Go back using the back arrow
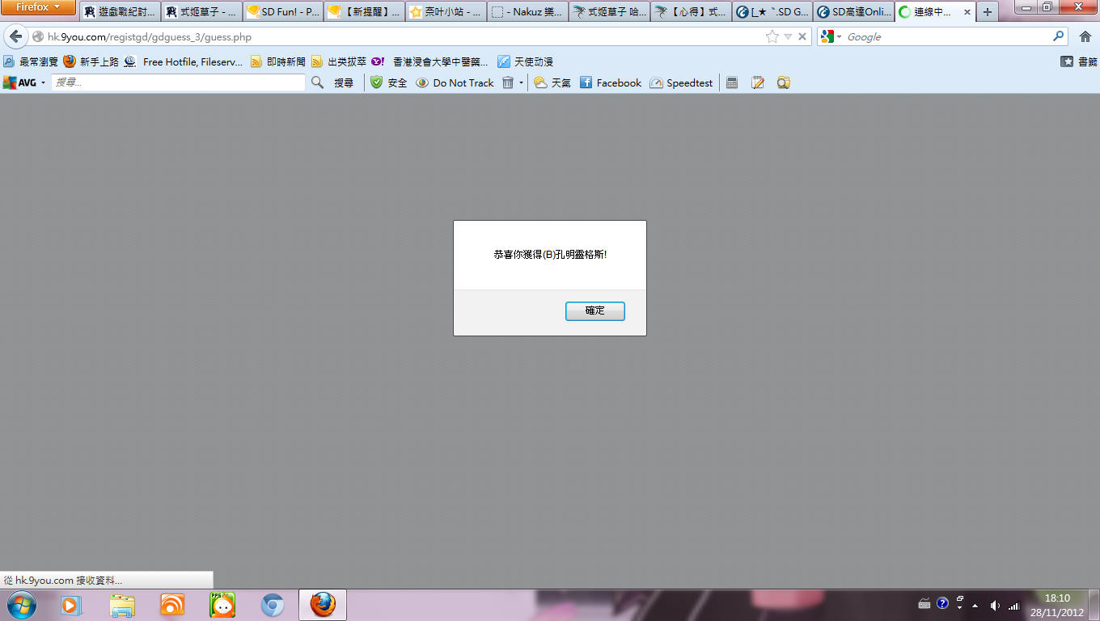 [x=15, y=36]
